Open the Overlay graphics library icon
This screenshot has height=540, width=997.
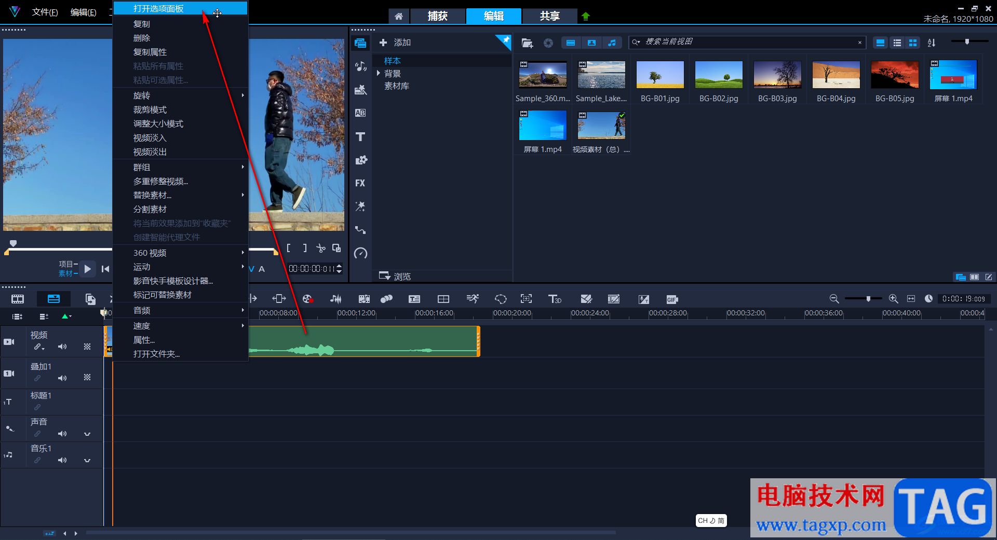[x=360, y=160]
